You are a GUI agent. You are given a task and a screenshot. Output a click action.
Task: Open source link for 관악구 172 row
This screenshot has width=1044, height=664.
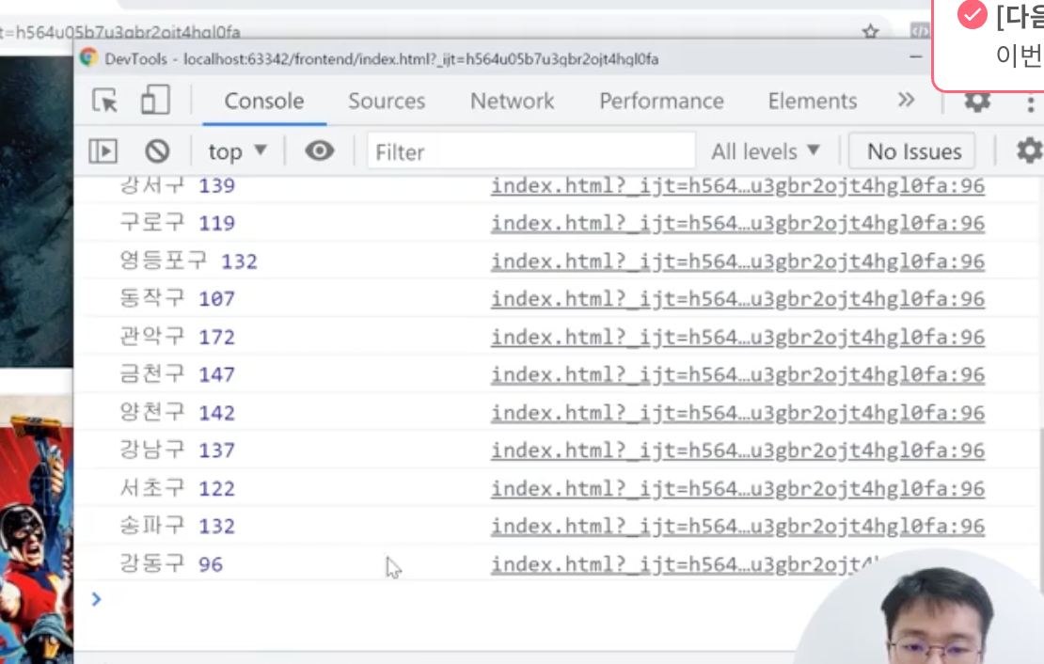[x=737, y=337]
